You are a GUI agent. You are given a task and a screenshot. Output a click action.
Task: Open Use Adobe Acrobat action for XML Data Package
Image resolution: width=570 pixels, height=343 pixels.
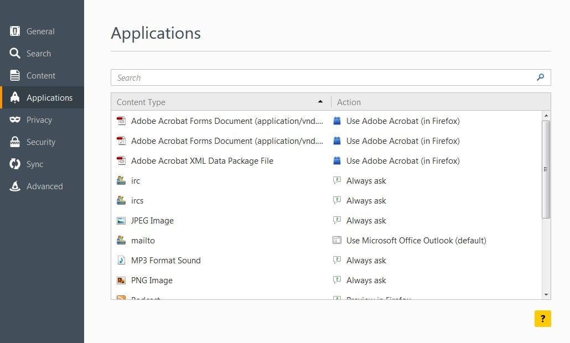click(x=403, y=160)
